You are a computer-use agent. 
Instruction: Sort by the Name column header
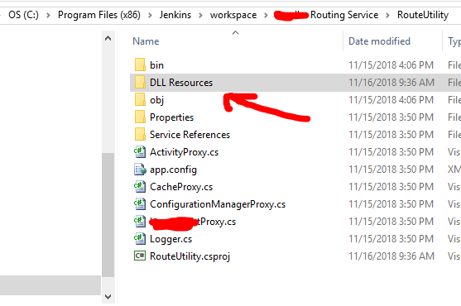(x=146, y=41)
